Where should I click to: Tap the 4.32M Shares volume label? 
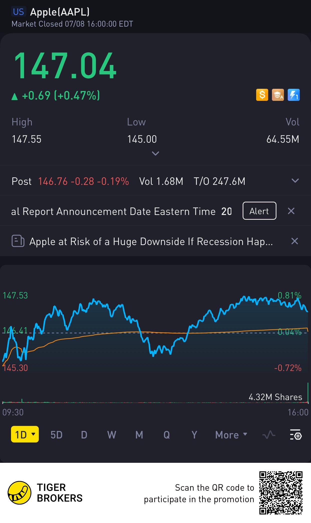coord(275,397)
